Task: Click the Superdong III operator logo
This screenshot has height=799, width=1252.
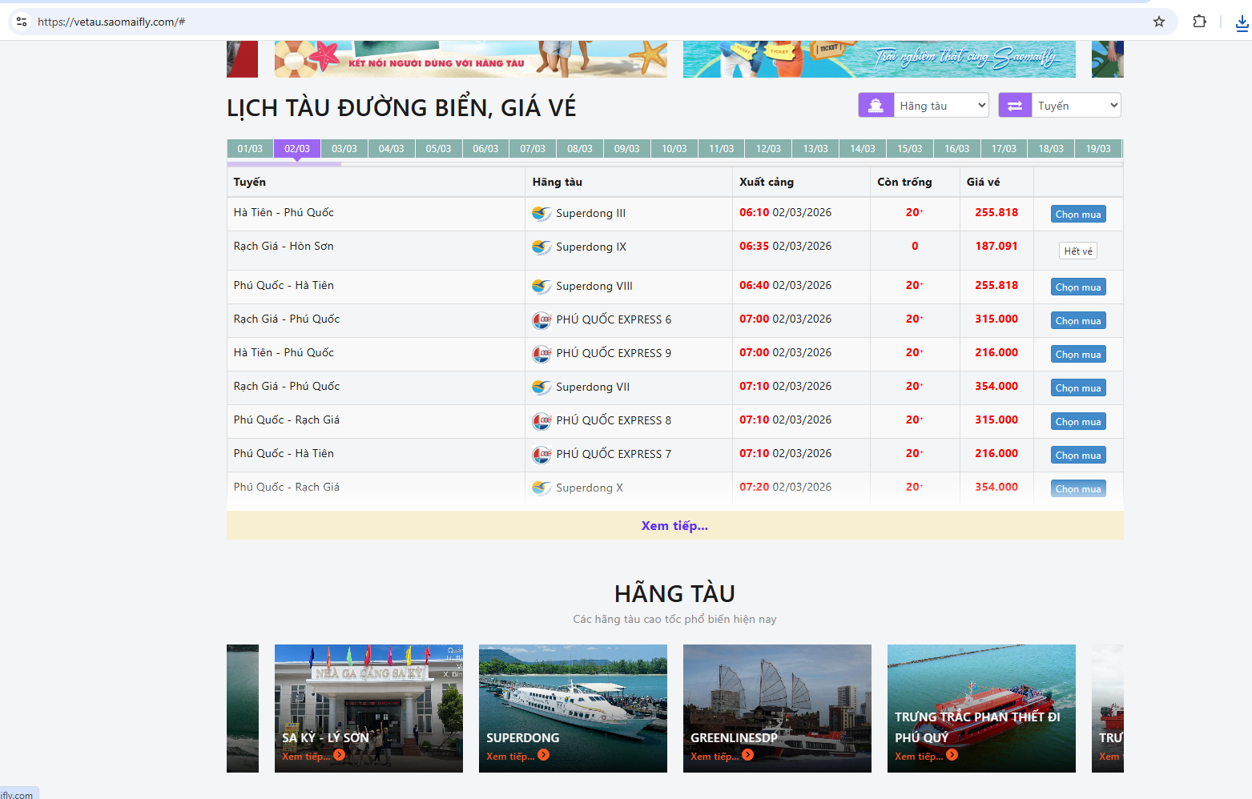Action: (541, 214)
